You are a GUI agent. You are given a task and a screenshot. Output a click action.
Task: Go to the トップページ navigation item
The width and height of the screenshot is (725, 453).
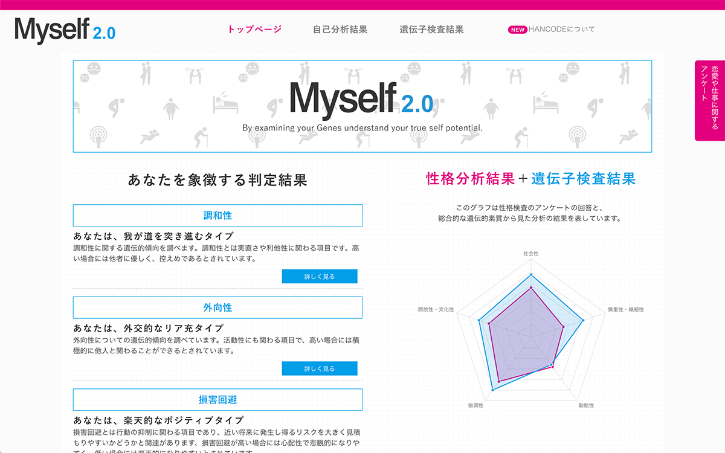254,30
